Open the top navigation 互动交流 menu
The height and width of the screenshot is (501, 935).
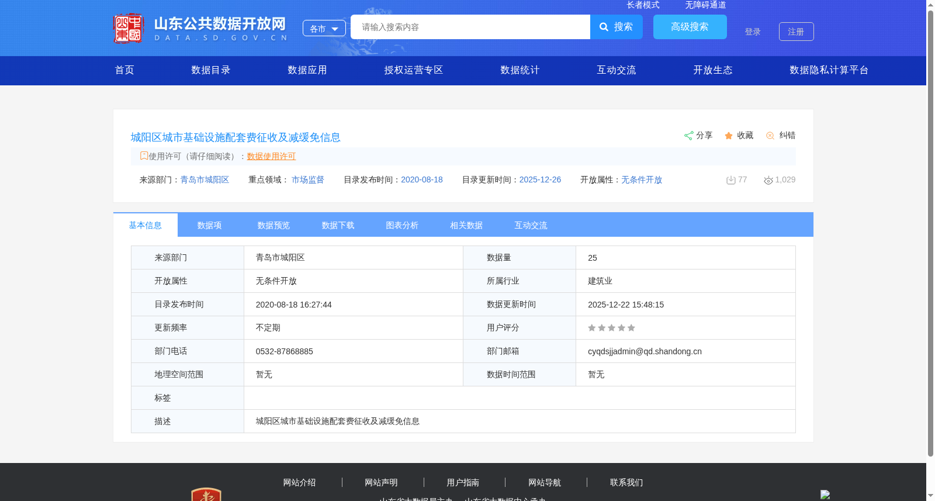point(617,70)
